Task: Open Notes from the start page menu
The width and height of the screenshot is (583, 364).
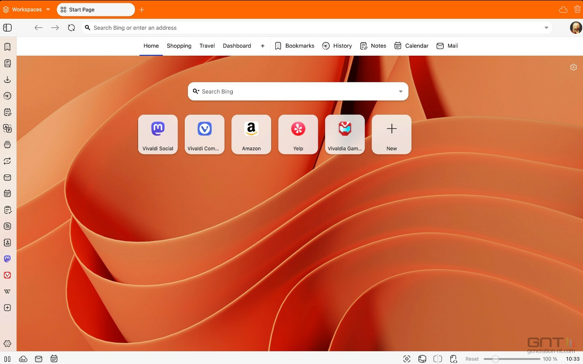Action: pos(373,46)
